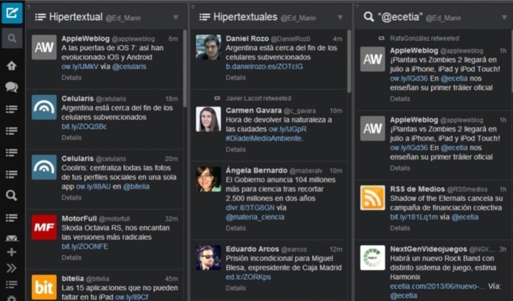The width and height of the screenshot is (513, 301).
Task: Open the bit.ly/ZOQSBc link
Action: 84,126
